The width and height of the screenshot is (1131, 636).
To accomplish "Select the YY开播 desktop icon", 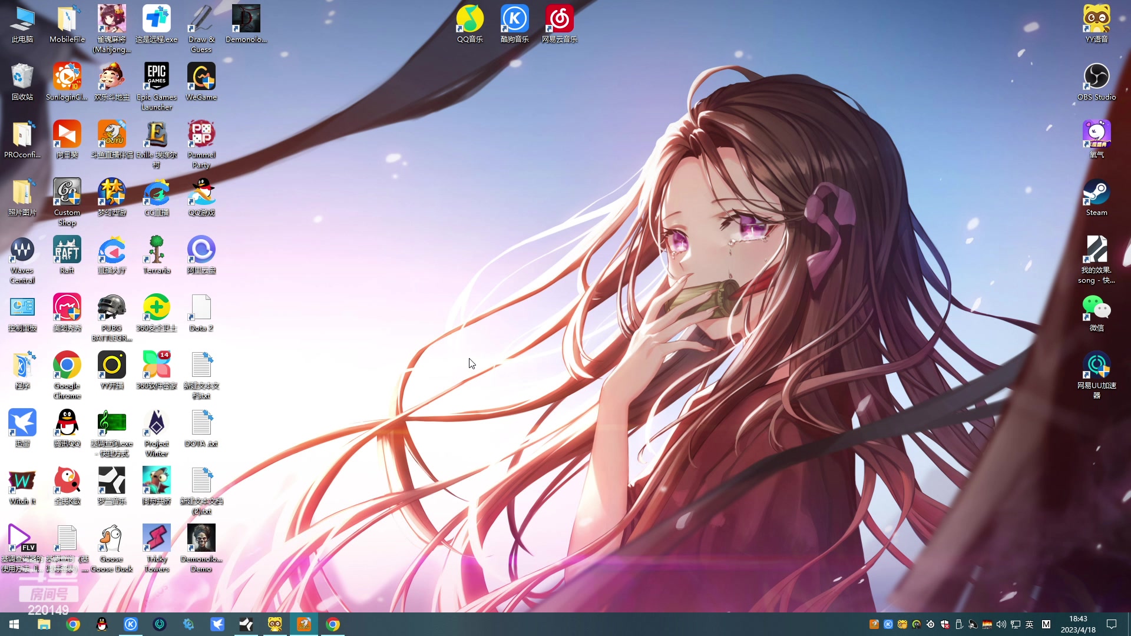I will pyautogui.click(x=112, y=370).
